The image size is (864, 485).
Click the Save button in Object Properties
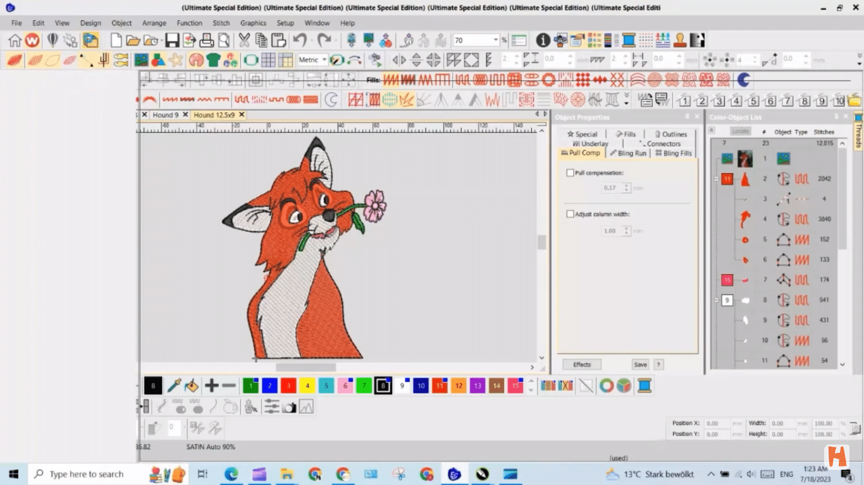[x=641, y=364]
